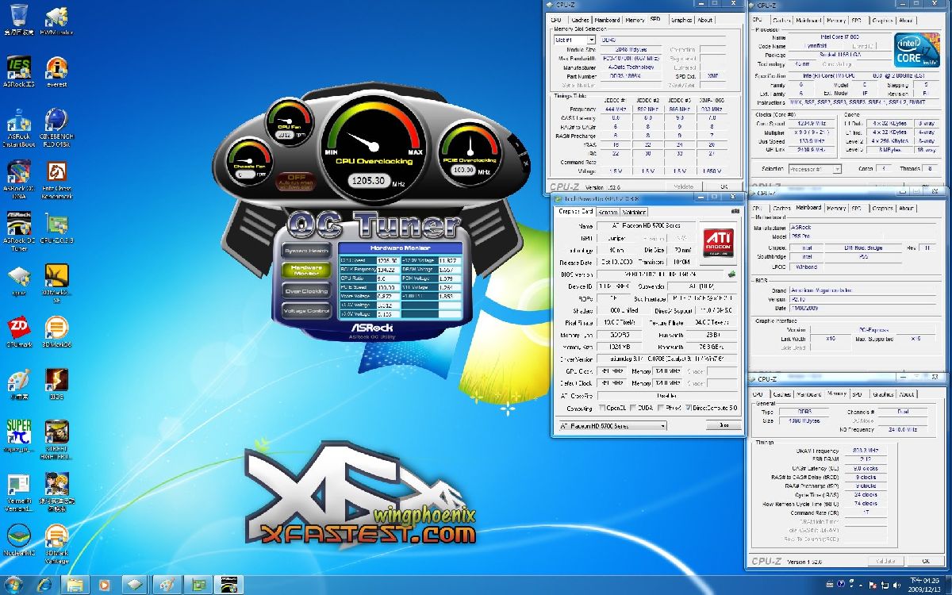This screenshot has width=952, height=595.
Task: Launch the everest desktop shortcut
Action: 56,71
